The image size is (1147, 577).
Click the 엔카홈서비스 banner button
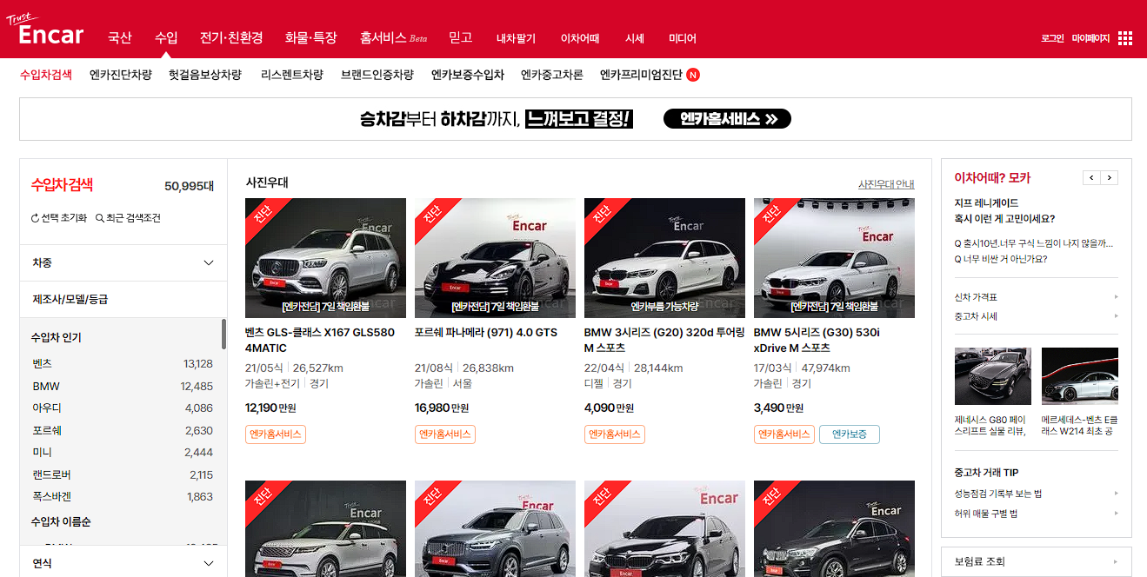pyautogui.click(x=727, y=119)
